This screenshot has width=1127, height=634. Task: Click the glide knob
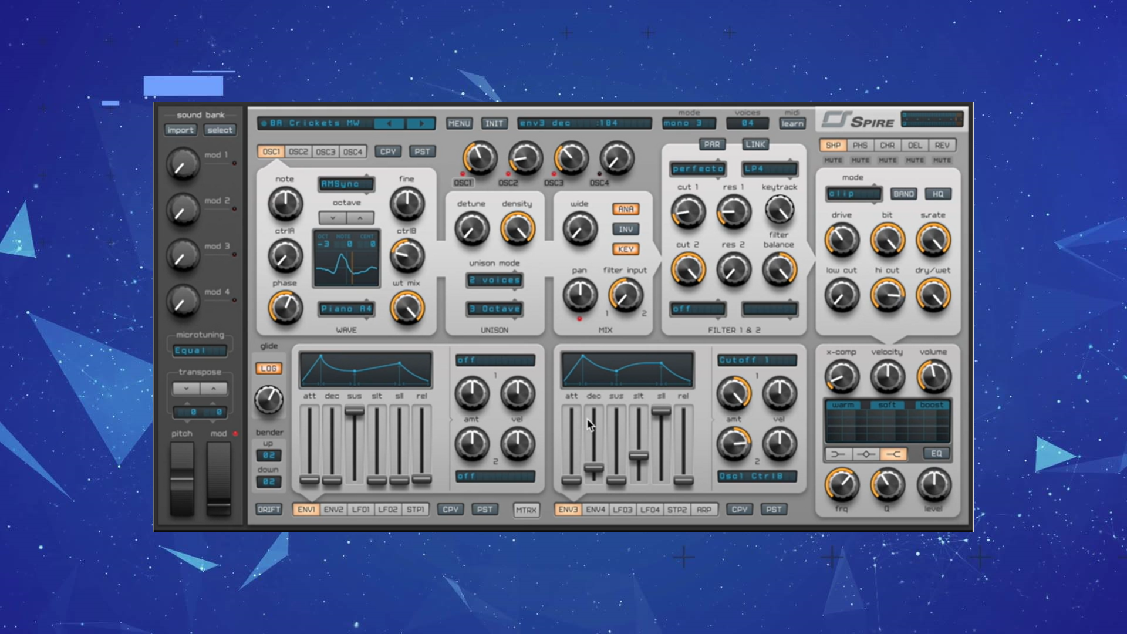pyautogui.click(x=269, y=400)
